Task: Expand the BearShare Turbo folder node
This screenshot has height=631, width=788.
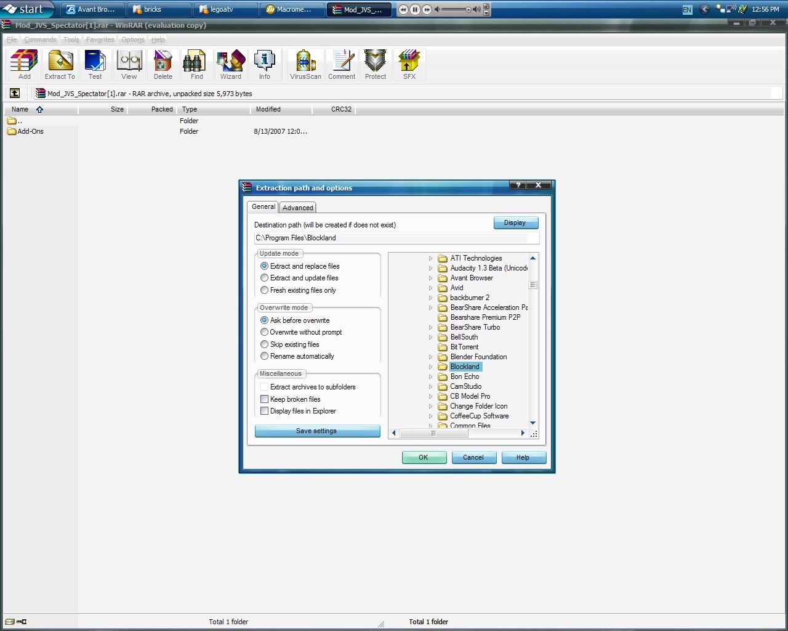Action: coord(430,328)
